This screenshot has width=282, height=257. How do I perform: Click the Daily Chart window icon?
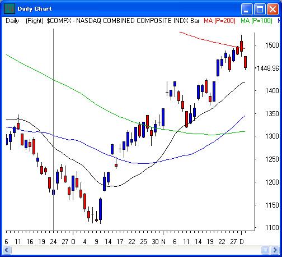point(10,8)
